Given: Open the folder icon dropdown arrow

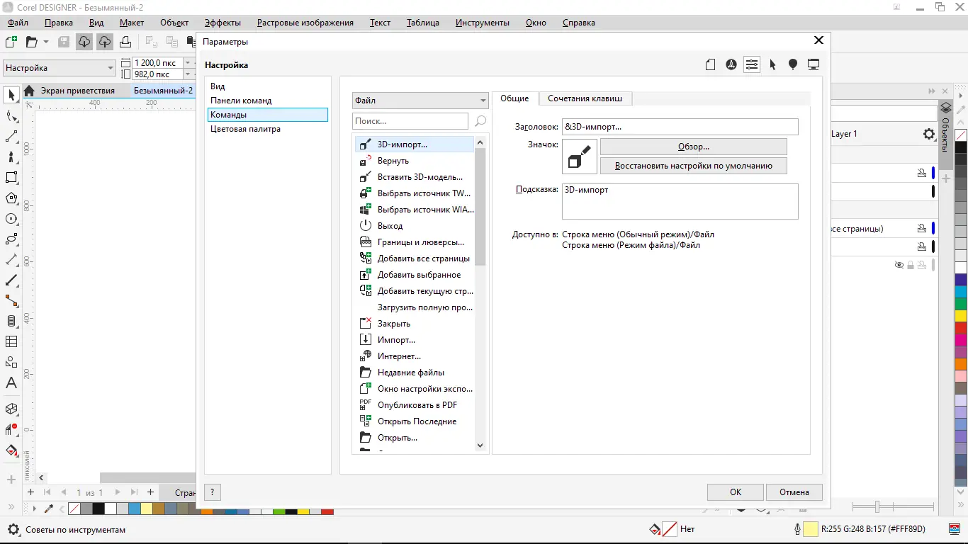Looking at the screenshot, I should (x=46, y=42).
